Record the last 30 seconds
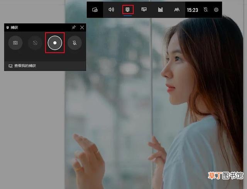Image resolution: width=247 pixels, height=189 pixels. [x=35, y=43]
